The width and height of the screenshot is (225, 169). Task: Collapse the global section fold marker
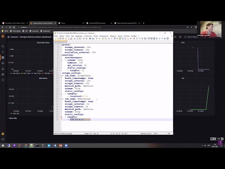pyautogui.click(x=62, y=45)
